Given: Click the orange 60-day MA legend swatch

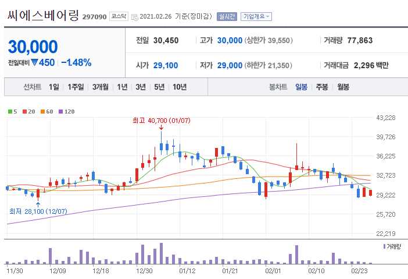Looking at the screenshot, I should point(43,112).
